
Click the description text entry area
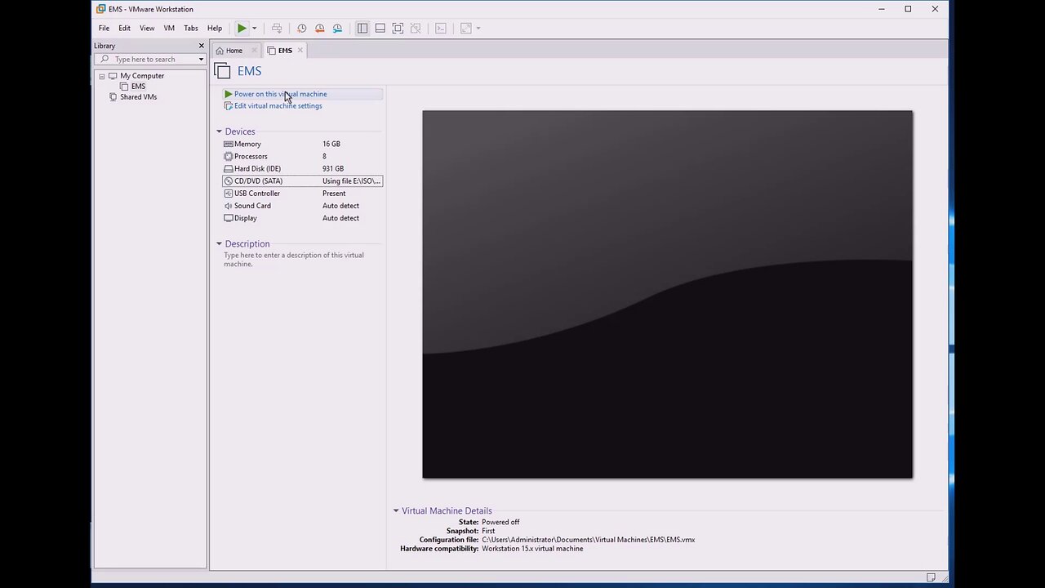coord(294,260)
